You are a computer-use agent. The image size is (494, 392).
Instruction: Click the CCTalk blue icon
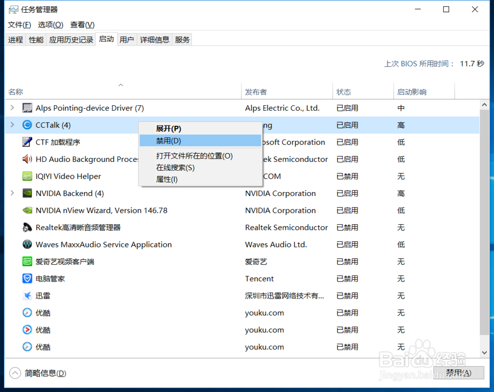(x=27, y=125)
